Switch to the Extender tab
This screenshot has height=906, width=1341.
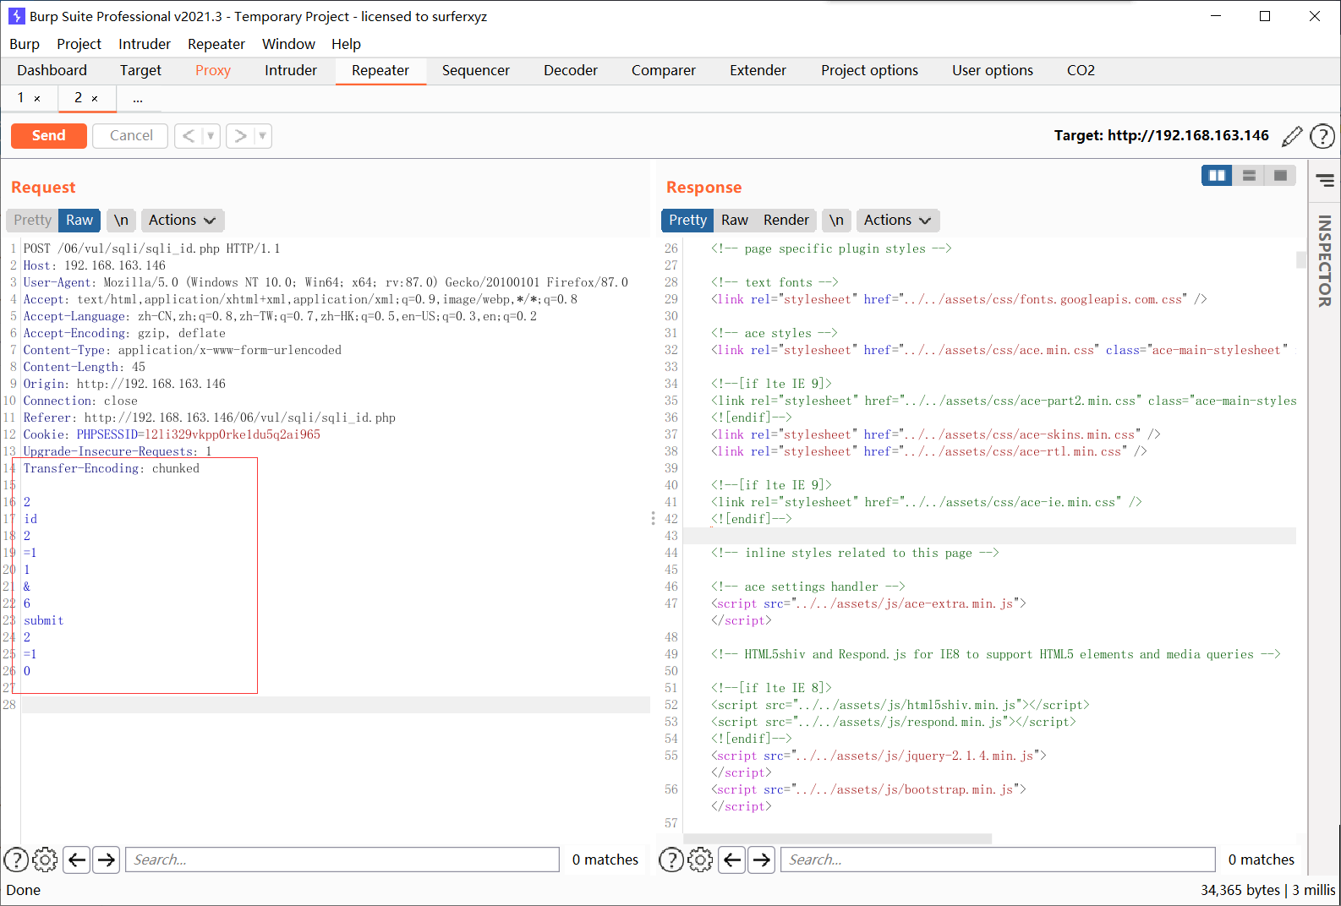[758, 70]
